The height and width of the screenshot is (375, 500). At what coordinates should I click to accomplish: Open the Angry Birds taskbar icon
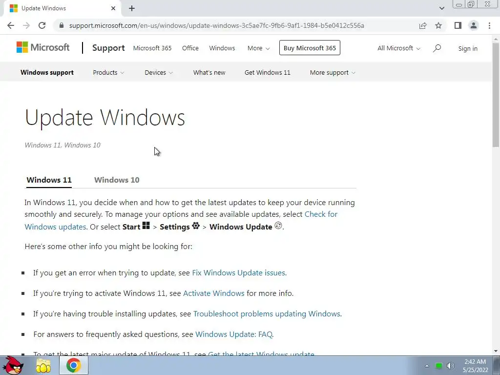pos(13,365)
